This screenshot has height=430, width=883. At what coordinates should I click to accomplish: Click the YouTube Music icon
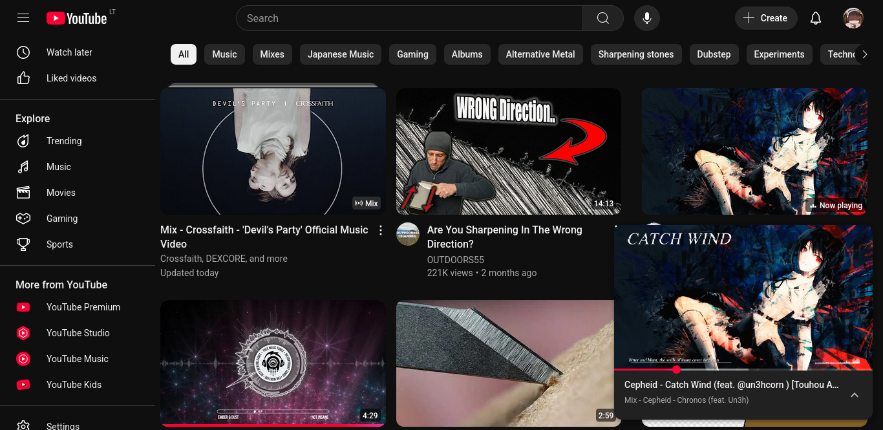(x=23, y=359)
